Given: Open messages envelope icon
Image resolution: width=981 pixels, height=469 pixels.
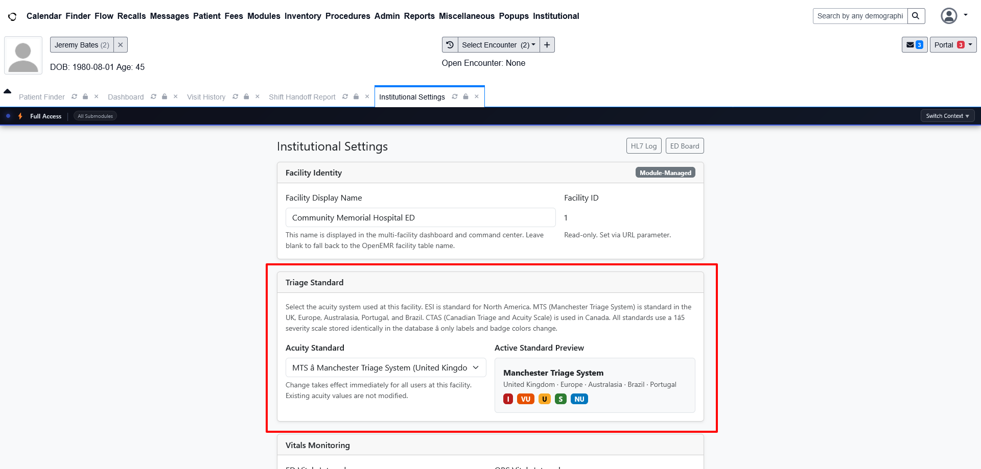Looking at the screenshot, I should coord(914,45).
